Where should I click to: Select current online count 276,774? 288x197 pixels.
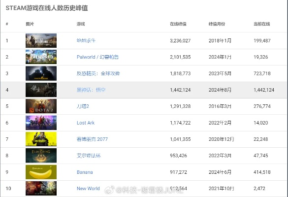point(262,106)
